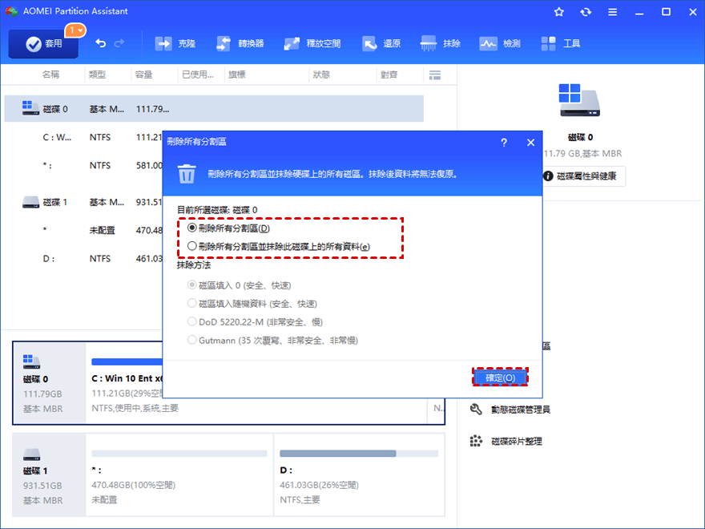Screen dimensions: 705x529
Task: Open the 釋放空間 free up space tool
Action: 312,43
